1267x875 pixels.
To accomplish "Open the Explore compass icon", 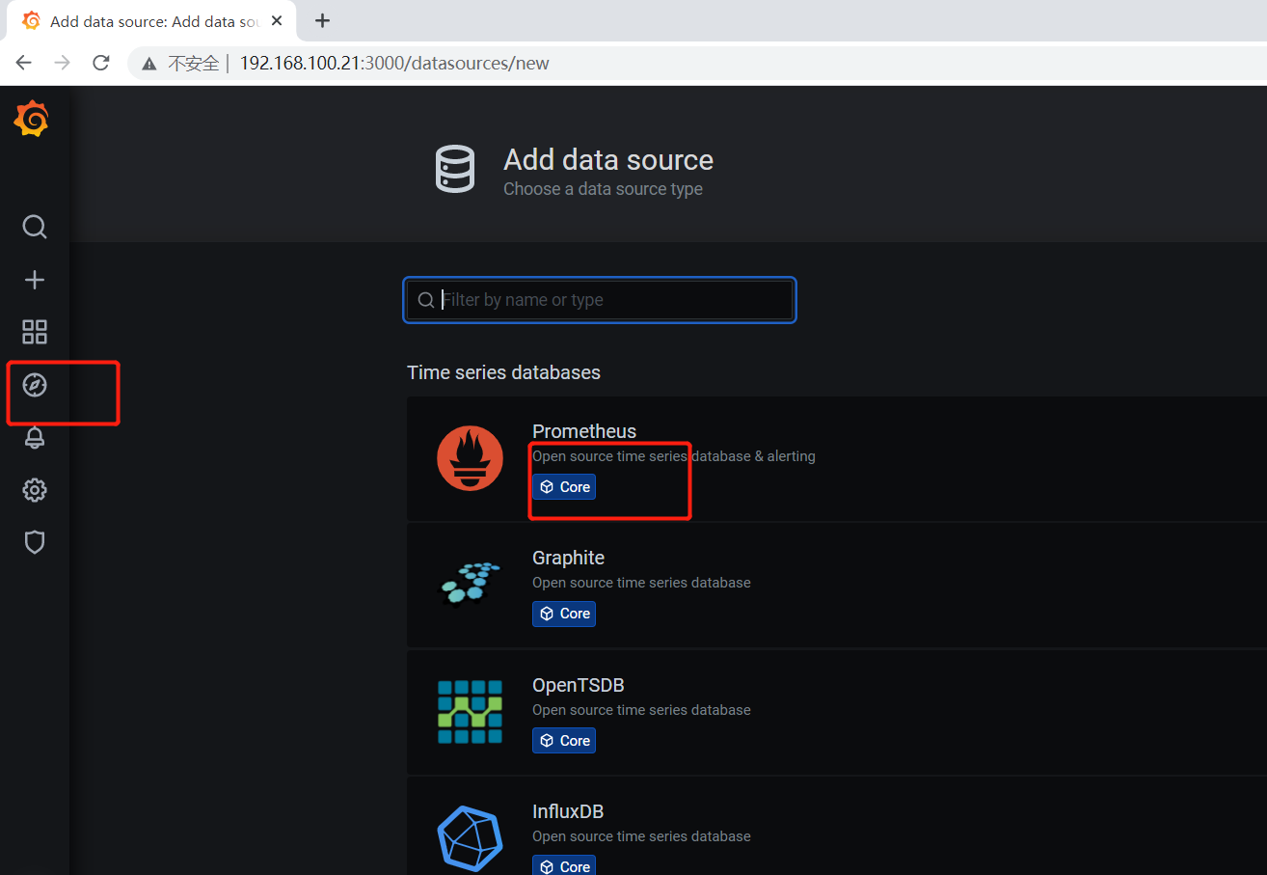I will [x=35, y=385].
